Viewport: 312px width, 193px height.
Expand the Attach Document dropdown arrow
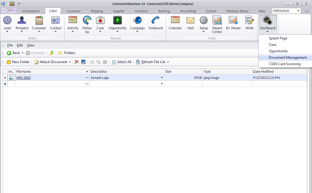pos(70,62)
